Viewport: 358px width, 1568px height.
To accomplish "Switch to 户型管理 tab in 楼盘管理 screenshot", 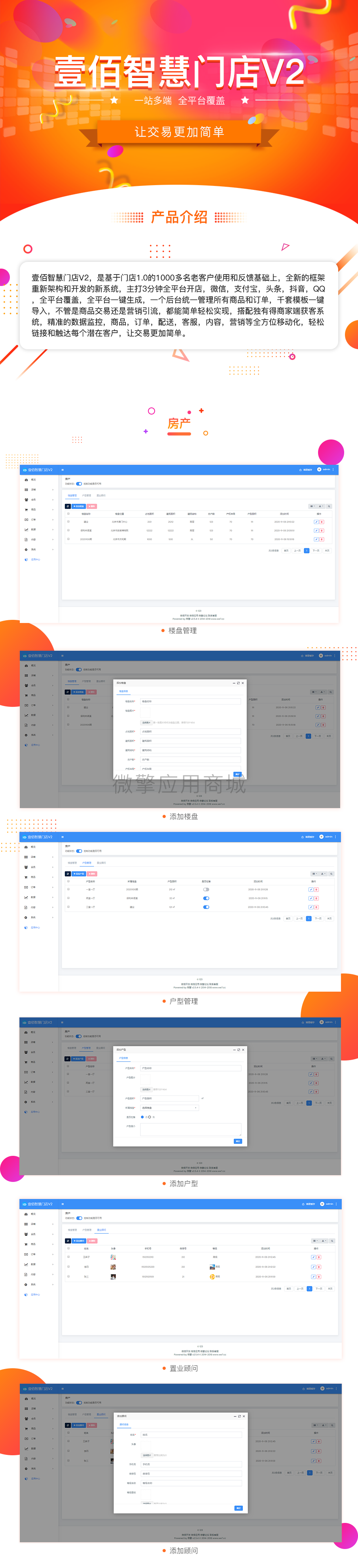I will coord(87,496).
